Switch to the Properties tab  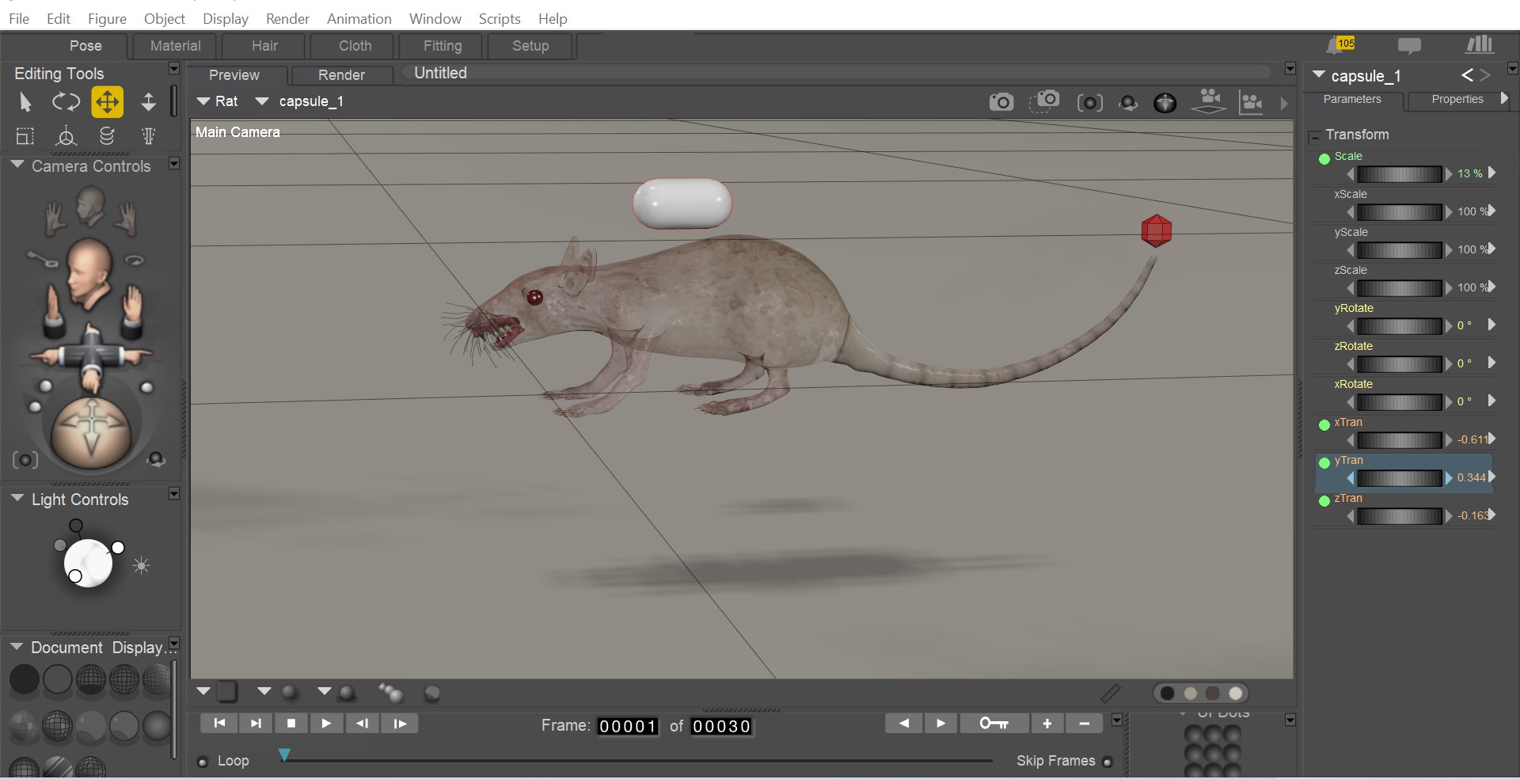1457,99
